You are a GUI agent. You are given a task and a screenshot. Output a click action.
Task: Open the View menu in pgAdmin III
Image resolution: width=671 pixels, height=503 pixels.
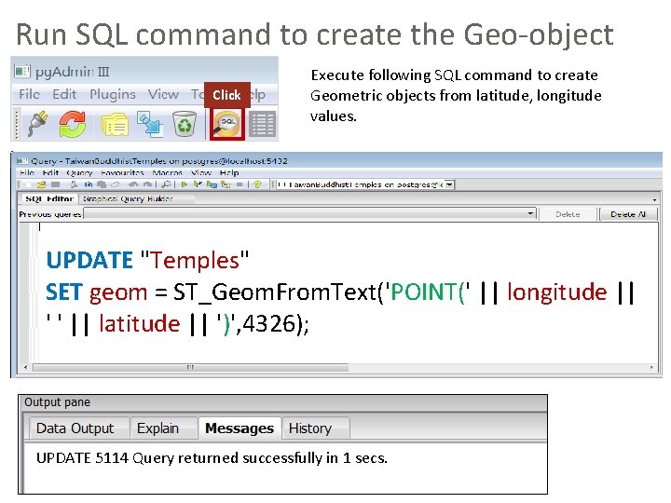[x=163, y=94]
